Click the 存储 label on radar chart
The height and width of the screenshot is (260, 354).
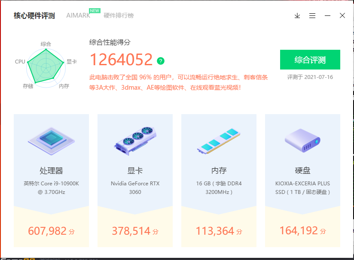(x=28, y=86)
